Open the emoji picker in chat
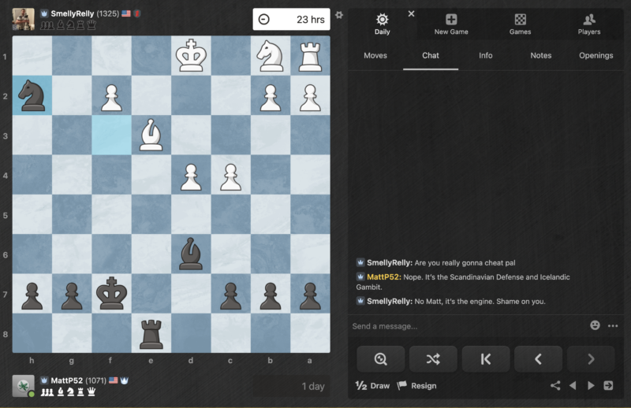 pos(595,325)
